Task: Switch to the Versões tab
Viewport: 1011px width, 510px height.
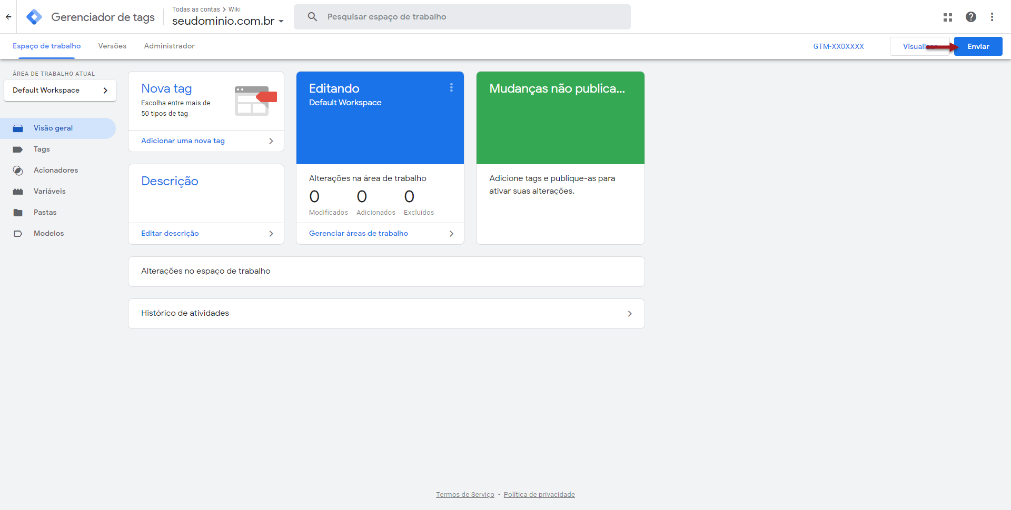Action: click(112, 46)
